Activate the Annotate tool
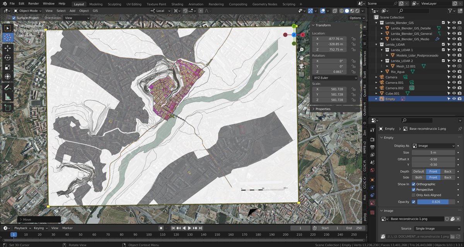 (8, 88)
